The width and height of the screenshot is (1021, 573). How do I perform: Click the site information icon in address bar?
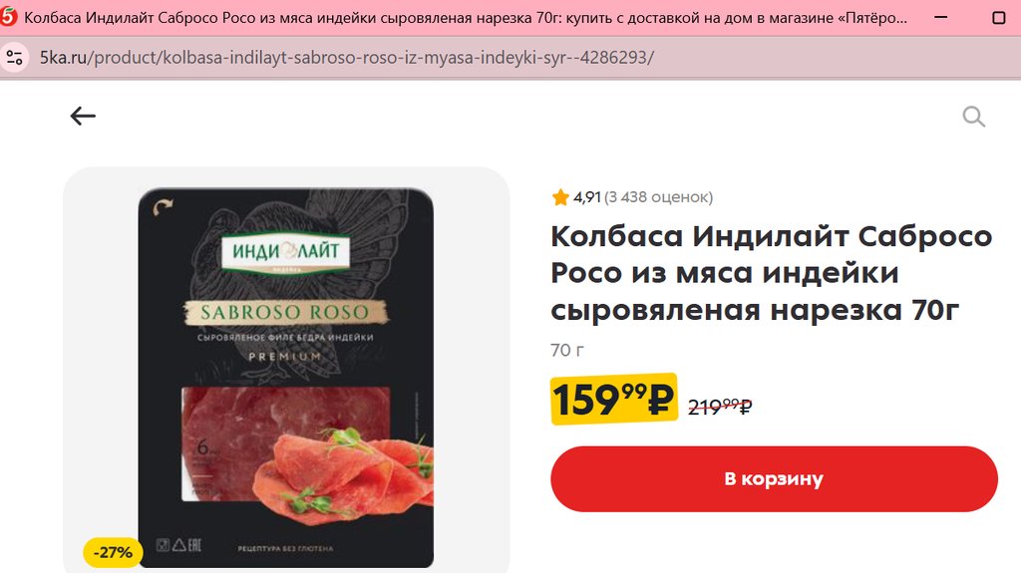(x=14, y=58)
